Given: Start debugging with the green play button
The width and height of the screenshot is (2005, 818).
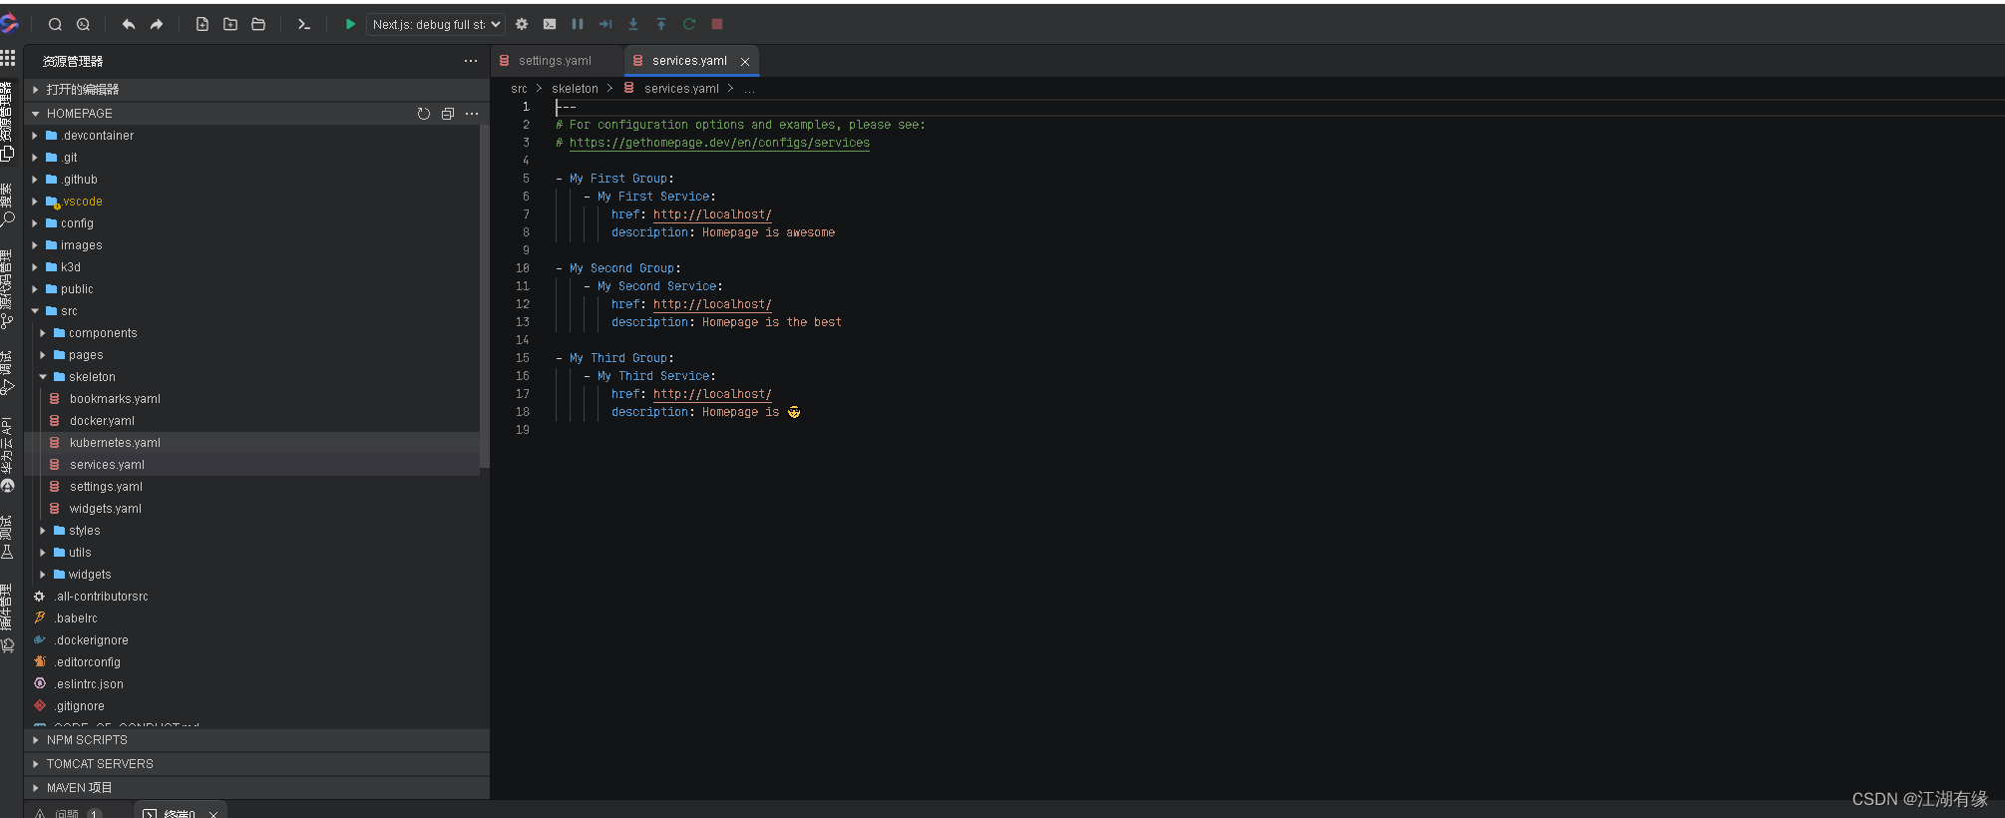Looking at the screenshot, I should (350, 24).
